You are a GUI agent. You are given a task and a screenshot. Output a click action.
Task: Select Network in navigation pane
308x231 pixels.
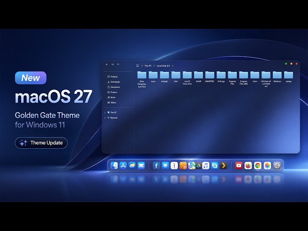112,118
